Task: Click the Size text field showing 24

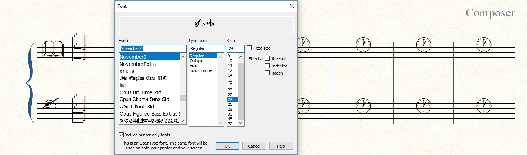Action: click(235, 48)
